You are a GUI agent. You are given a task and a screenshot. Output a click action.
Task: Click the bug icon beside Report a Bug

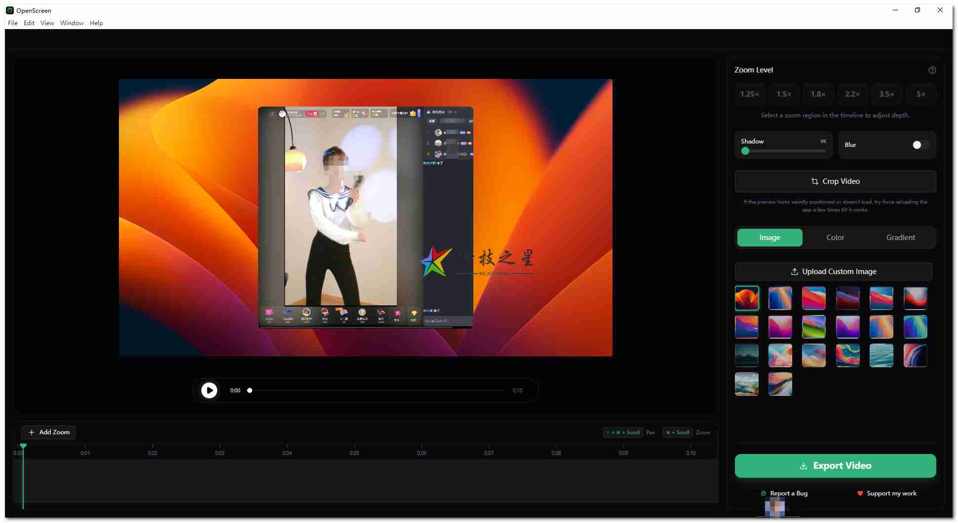coord(763,493)
